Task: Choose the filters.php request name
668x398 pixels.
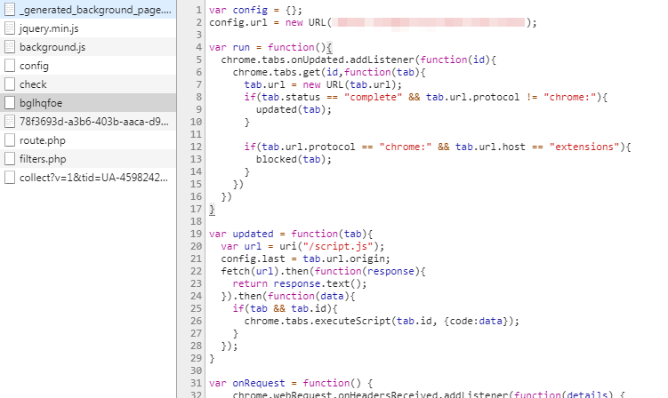Action: pyautogui.click(x=43, y=159)
